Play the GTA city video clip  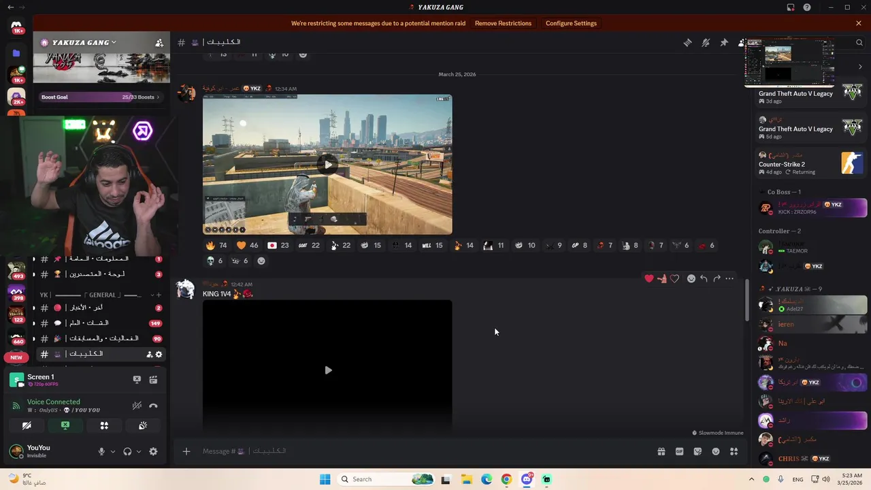[x=328, y=164]
